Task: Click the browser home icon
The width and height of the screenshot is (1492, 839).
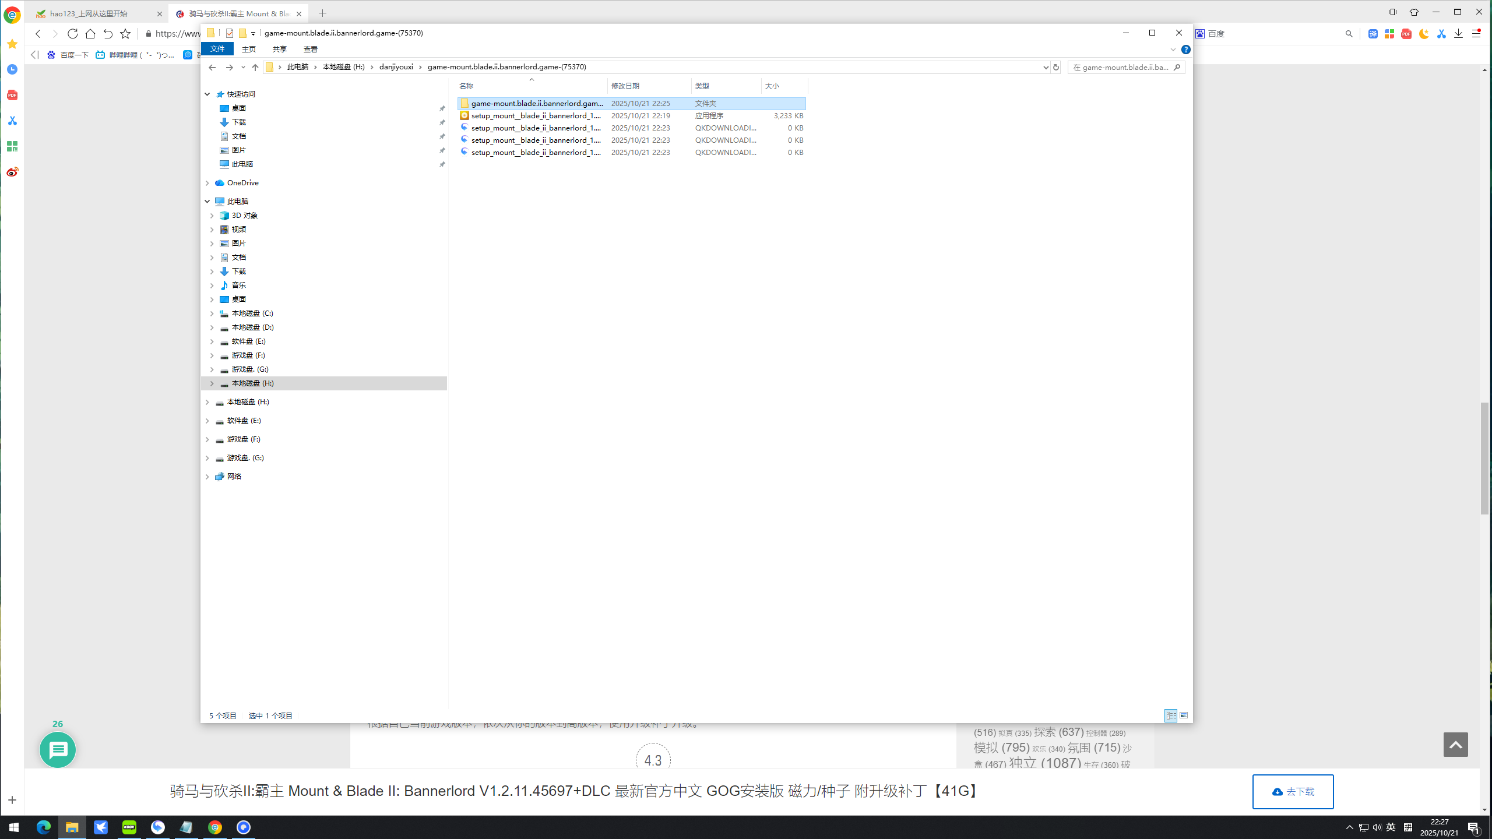Action: pos(90,34)
